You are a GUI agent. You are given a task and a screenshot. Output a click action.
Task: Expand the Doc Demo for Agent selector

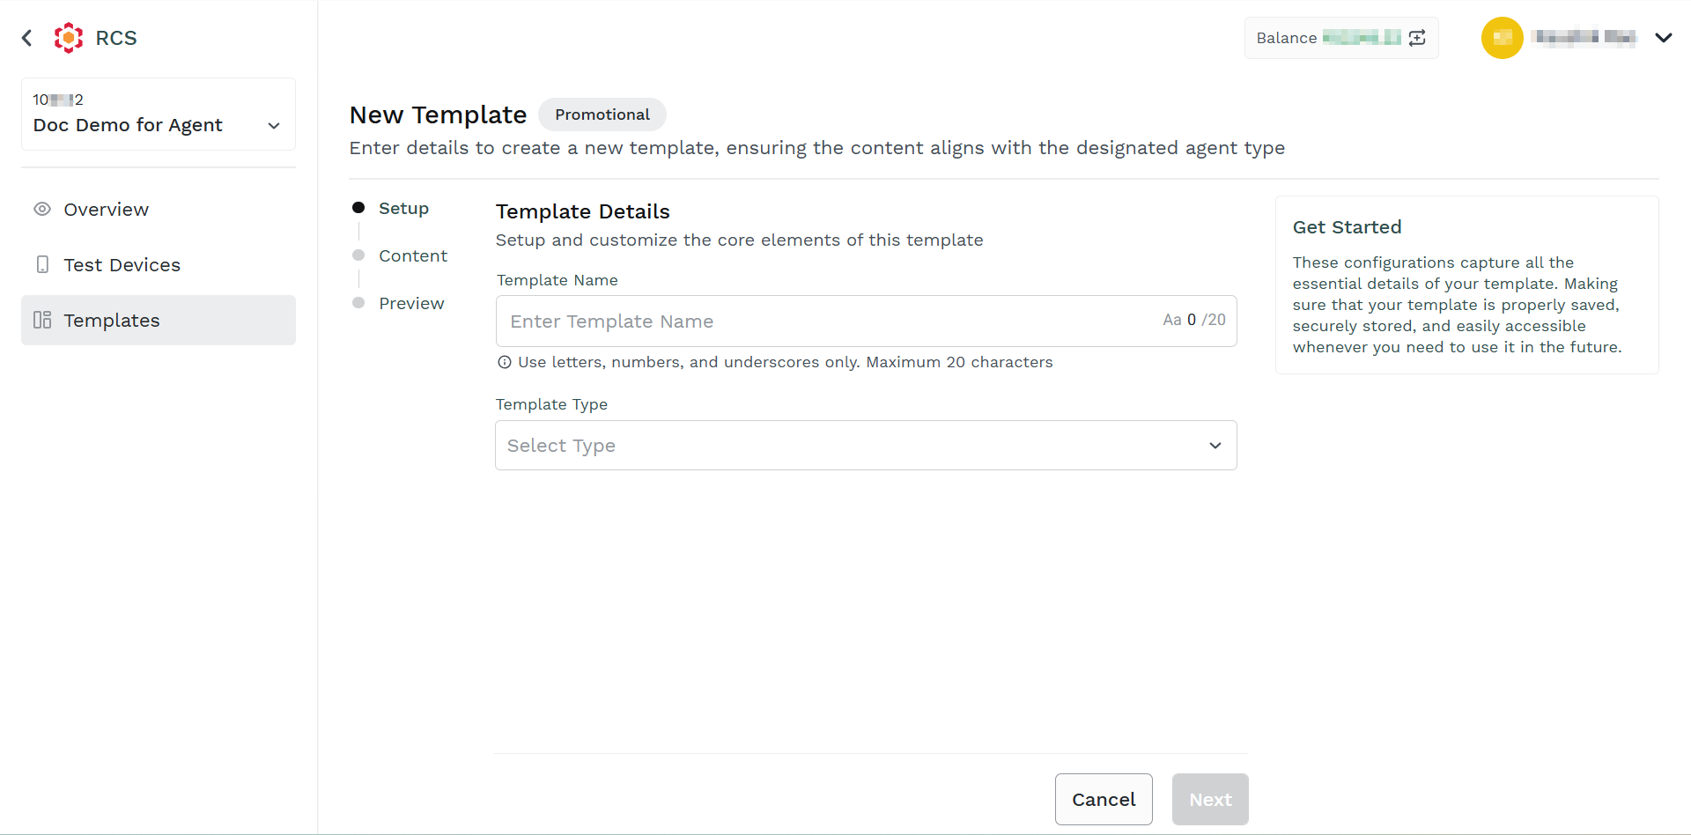click(159, 115)
